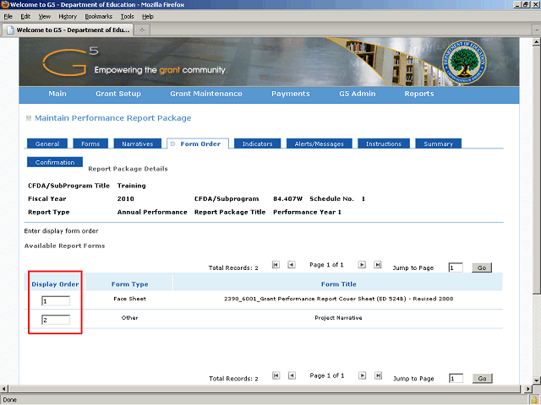This screenshot has height=405, width=541.
Task: Switch to the Forms tab
Action: [x=90, y=143]
